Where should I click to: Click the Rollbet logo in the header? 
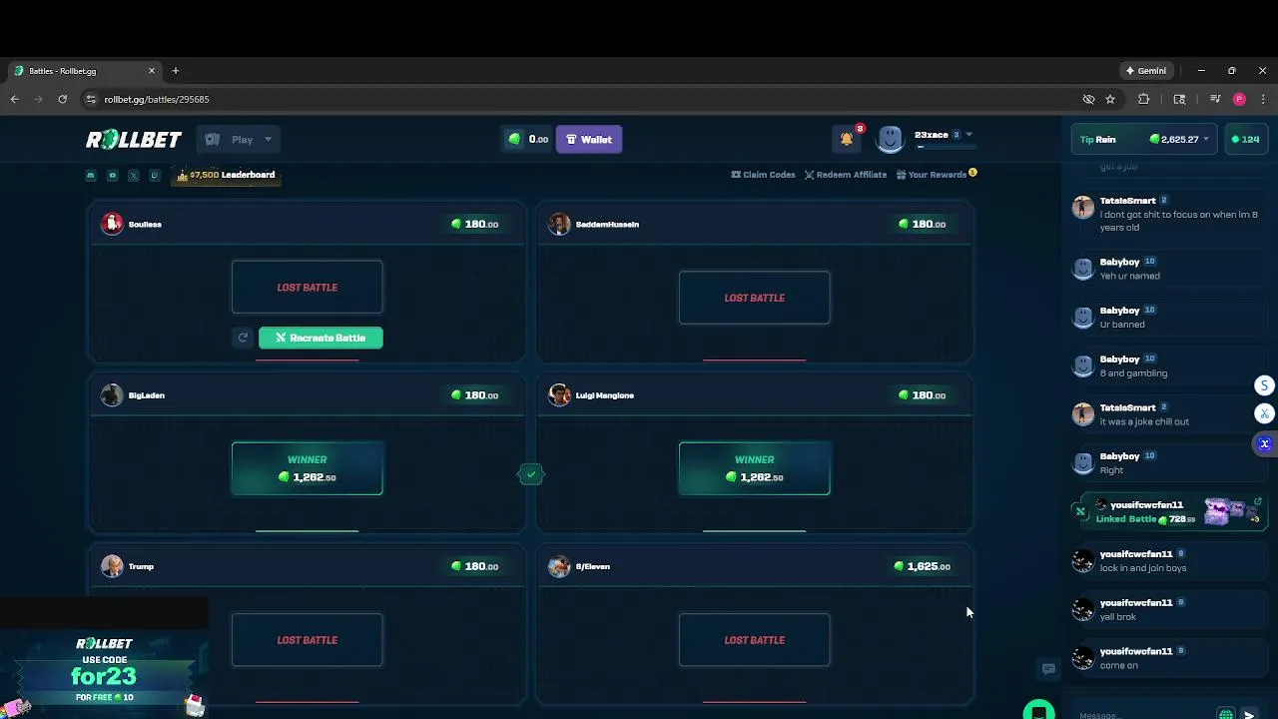[x=134, y=140]
